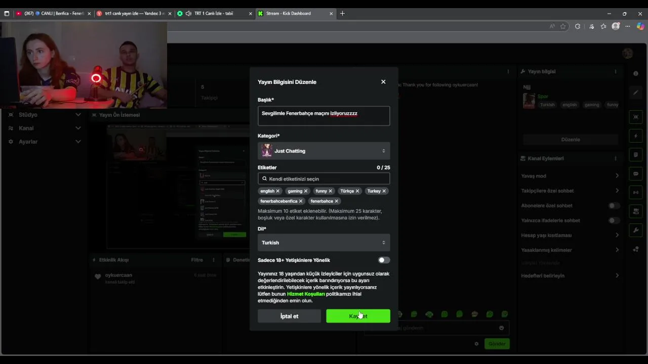The image size is (648, 364).
Task: Open the user avatar in dashboard header
Action: 628,53
